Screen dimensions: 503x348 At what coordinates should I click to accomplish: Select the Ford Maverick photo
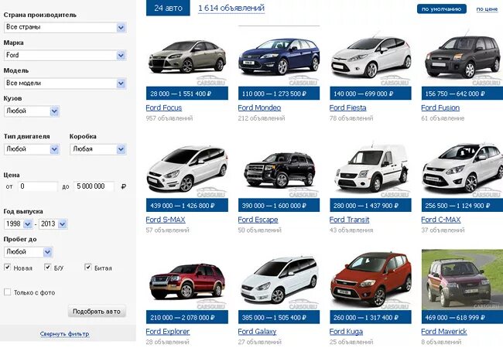pos(462,280)
